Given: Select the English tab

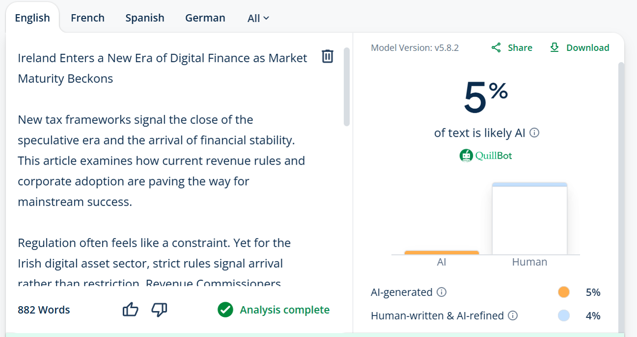Looking at the screenshot, I should [x=32, y=18].
